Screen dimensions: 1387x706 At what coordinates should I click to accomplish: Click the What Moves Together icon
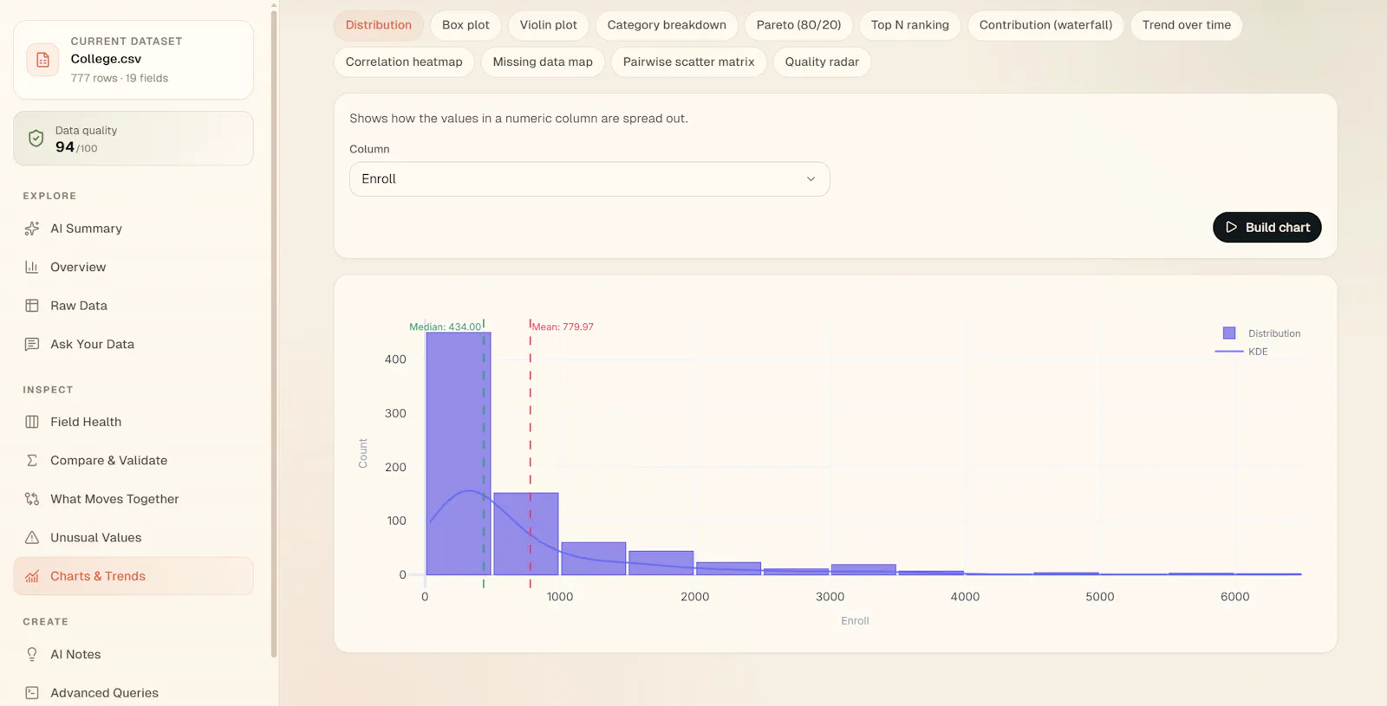tap(32, 499)
